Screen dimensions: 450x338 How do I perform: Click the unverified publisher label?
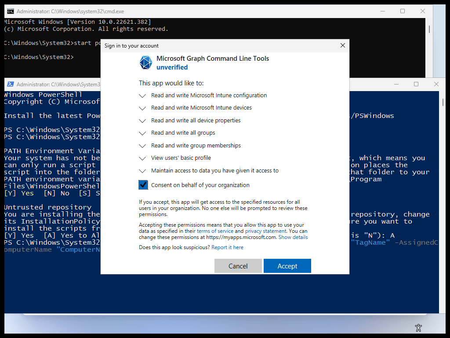(172, 67)
